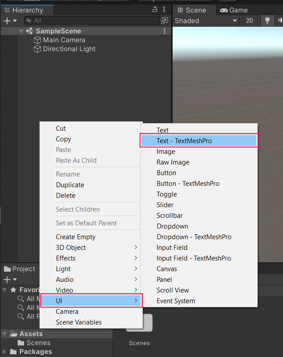Select Text - TextMeshPro in UI submenu
This screenshot has height=357, width=283.
[199, 140]
